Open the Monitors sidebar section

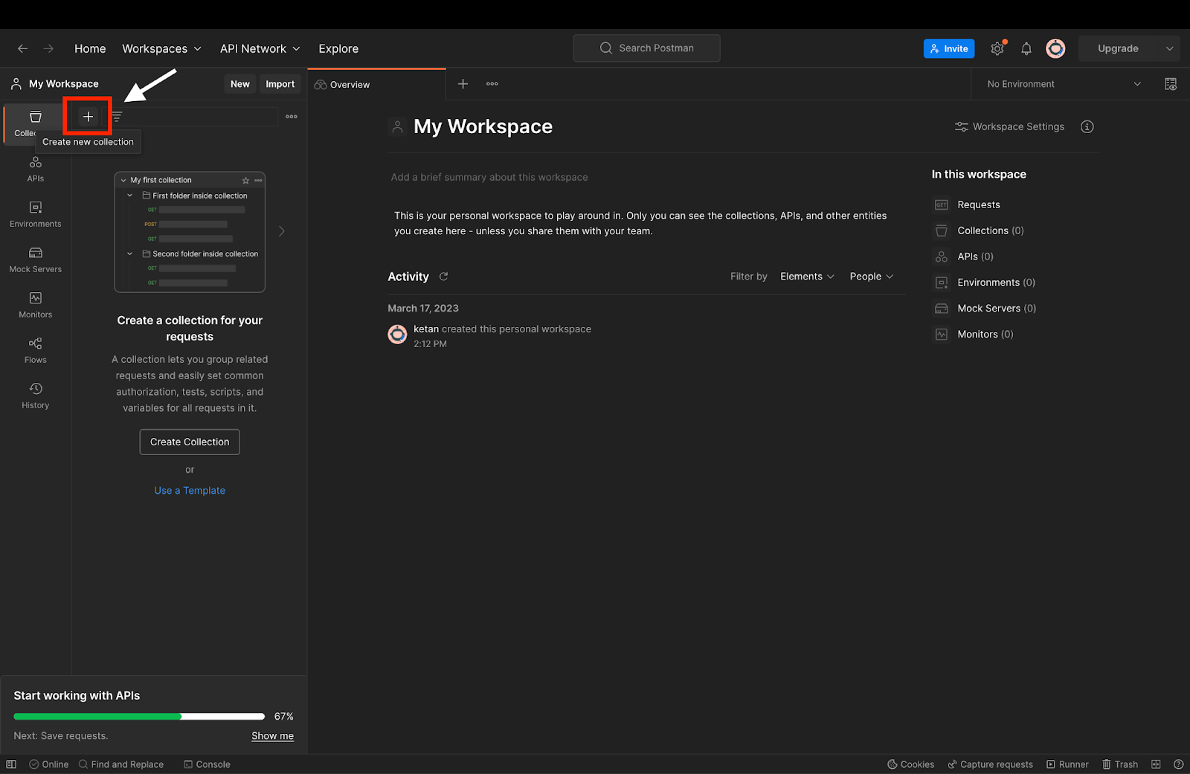(x=36, y=305)
